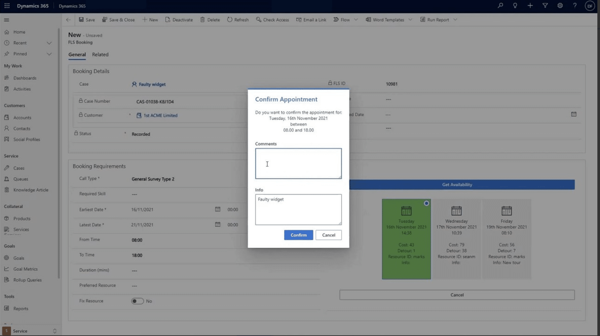The height and width of the screenshot is (336, 600).
Task: Select the General tab
Action: tap(77, 55)
